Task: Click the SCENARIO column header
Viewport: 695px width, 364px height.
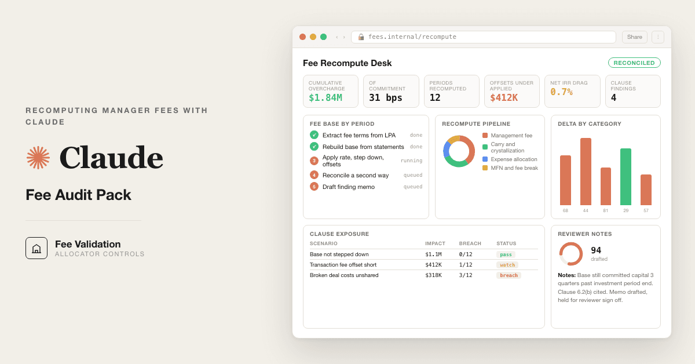Action: 324,243
